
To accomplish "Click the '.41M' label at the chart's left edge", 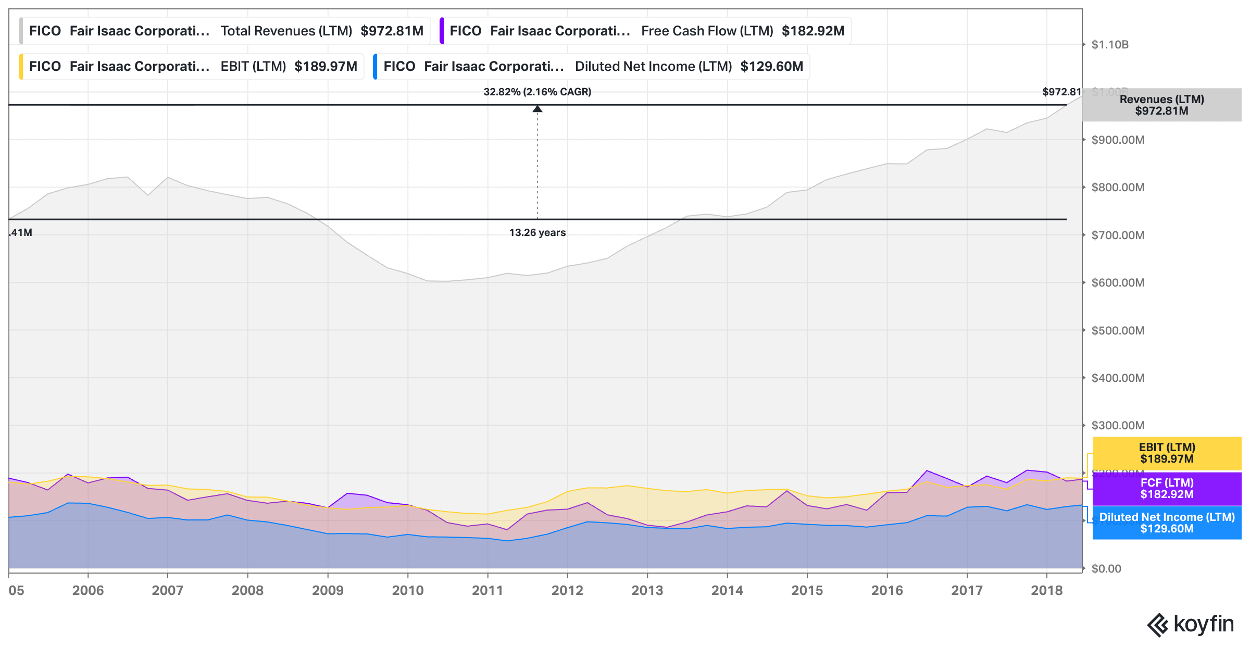I will [21, 232].
